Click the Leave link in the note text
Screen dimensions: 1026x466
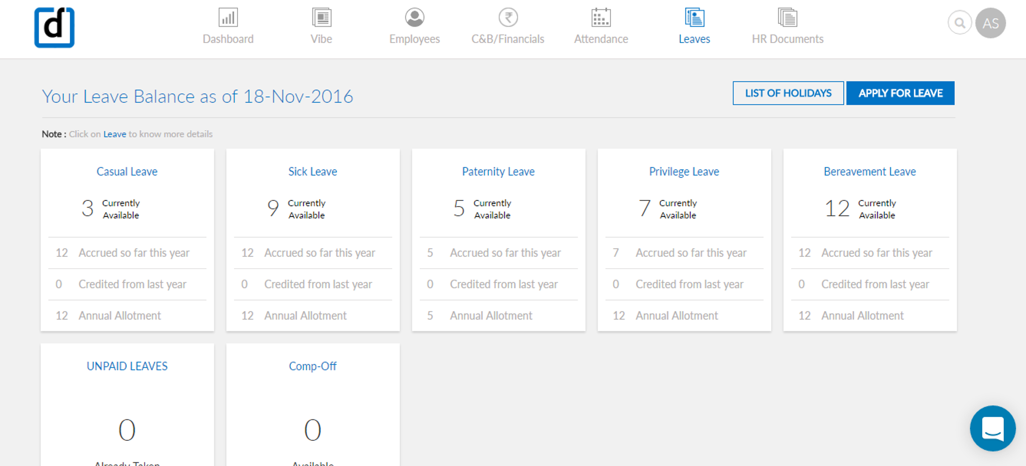tap(114, 134)
